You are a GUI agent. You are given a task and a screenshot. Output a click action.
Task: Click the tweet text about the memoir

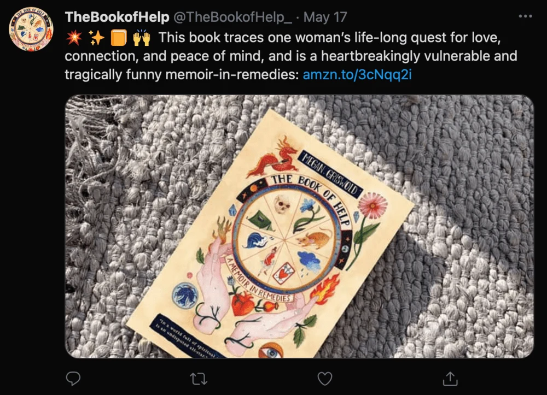pyautogui.click(x=290, y=56)
